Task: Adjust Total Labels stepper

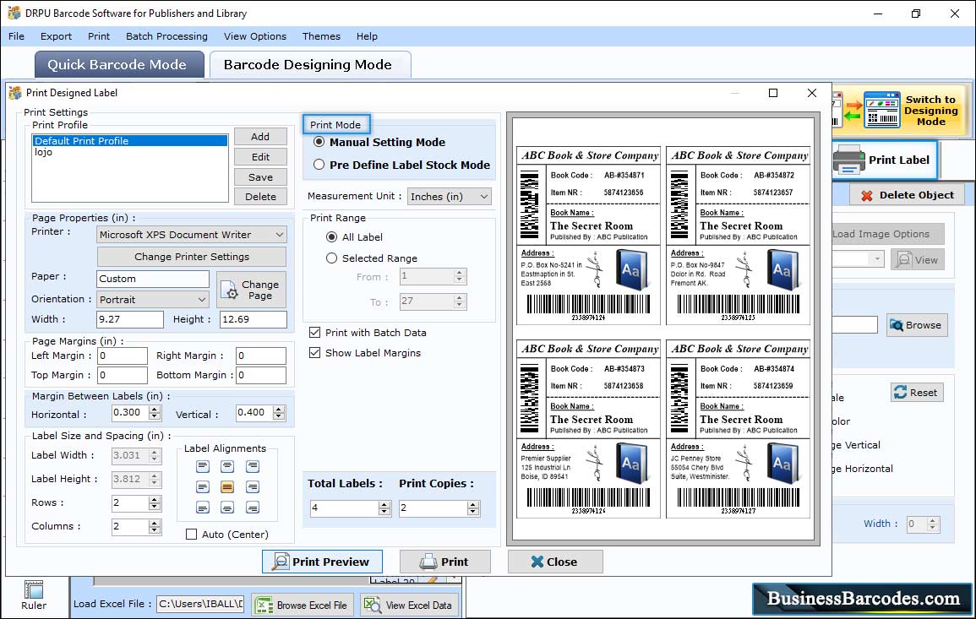Action: (x=384, y=508)
